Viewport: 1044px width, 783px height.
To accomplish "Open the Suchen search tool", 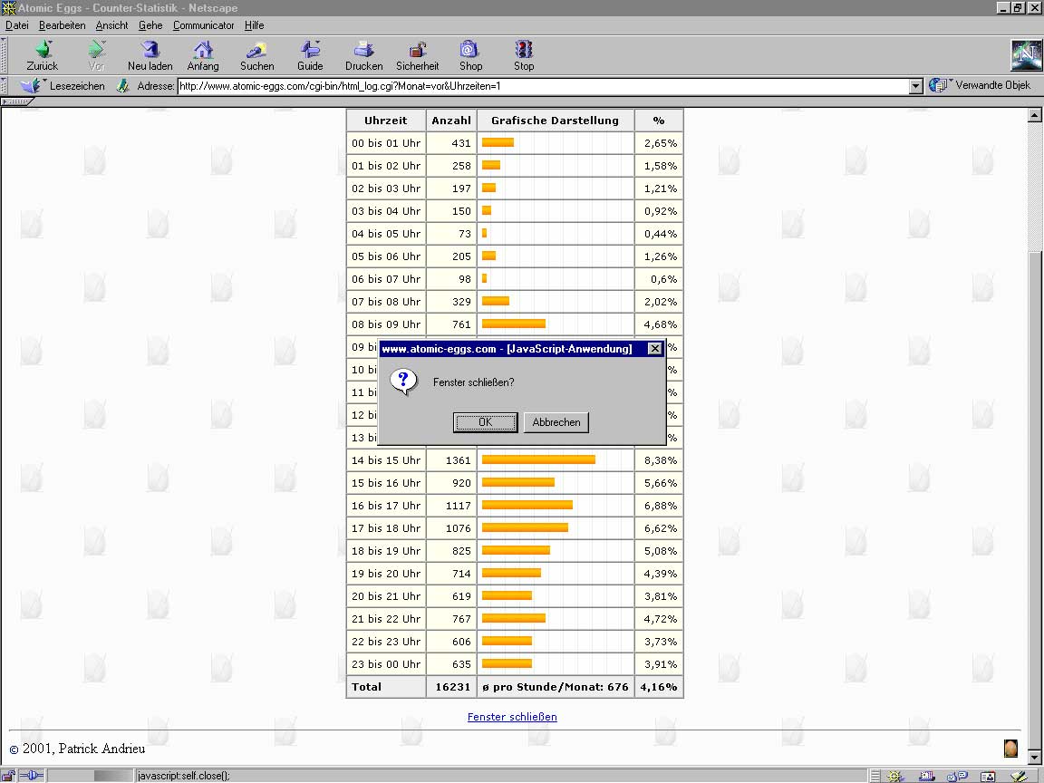I will pyautogui.click(x=256, y=50).
